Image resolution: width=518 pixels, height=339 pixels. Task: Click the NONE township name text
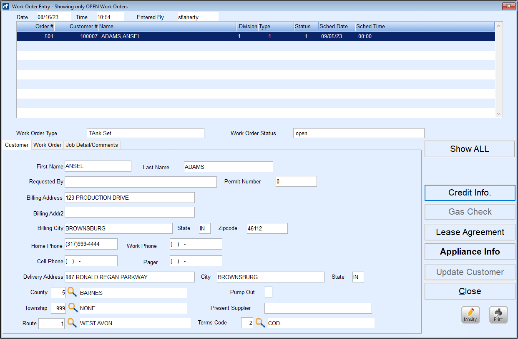[x=88, y=309]
